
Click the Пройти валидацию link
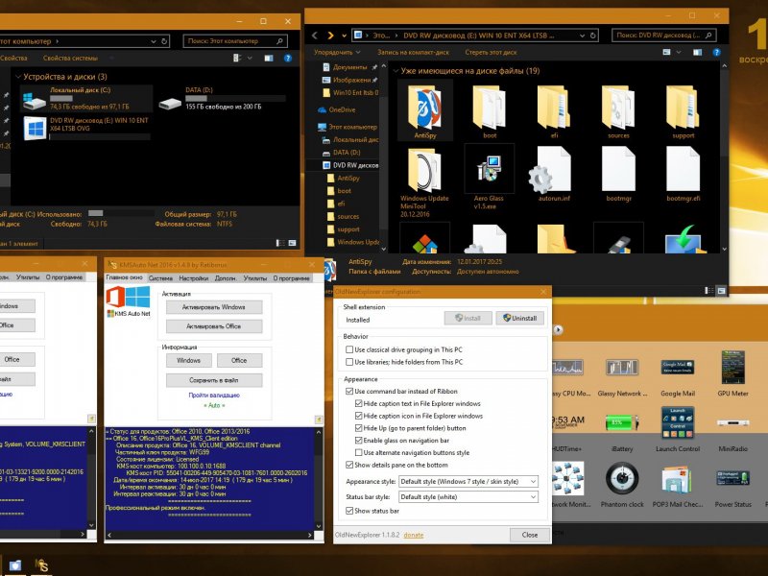click(x=214, y=395)
